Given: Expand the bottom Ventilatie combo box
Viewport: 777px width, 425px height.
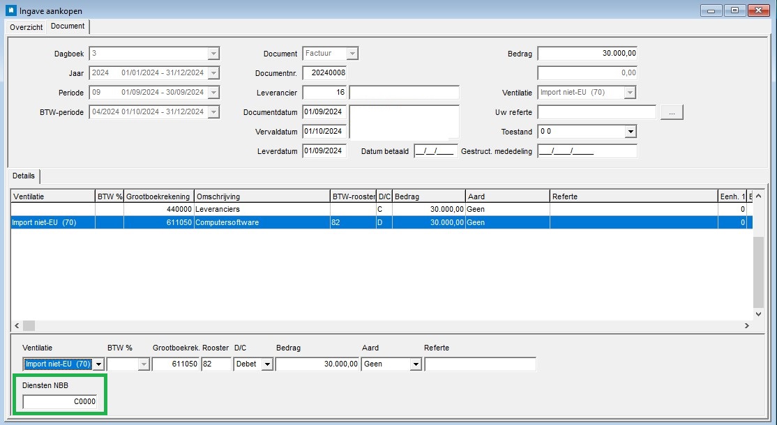Looking at the screenshot, I should 98,364.
